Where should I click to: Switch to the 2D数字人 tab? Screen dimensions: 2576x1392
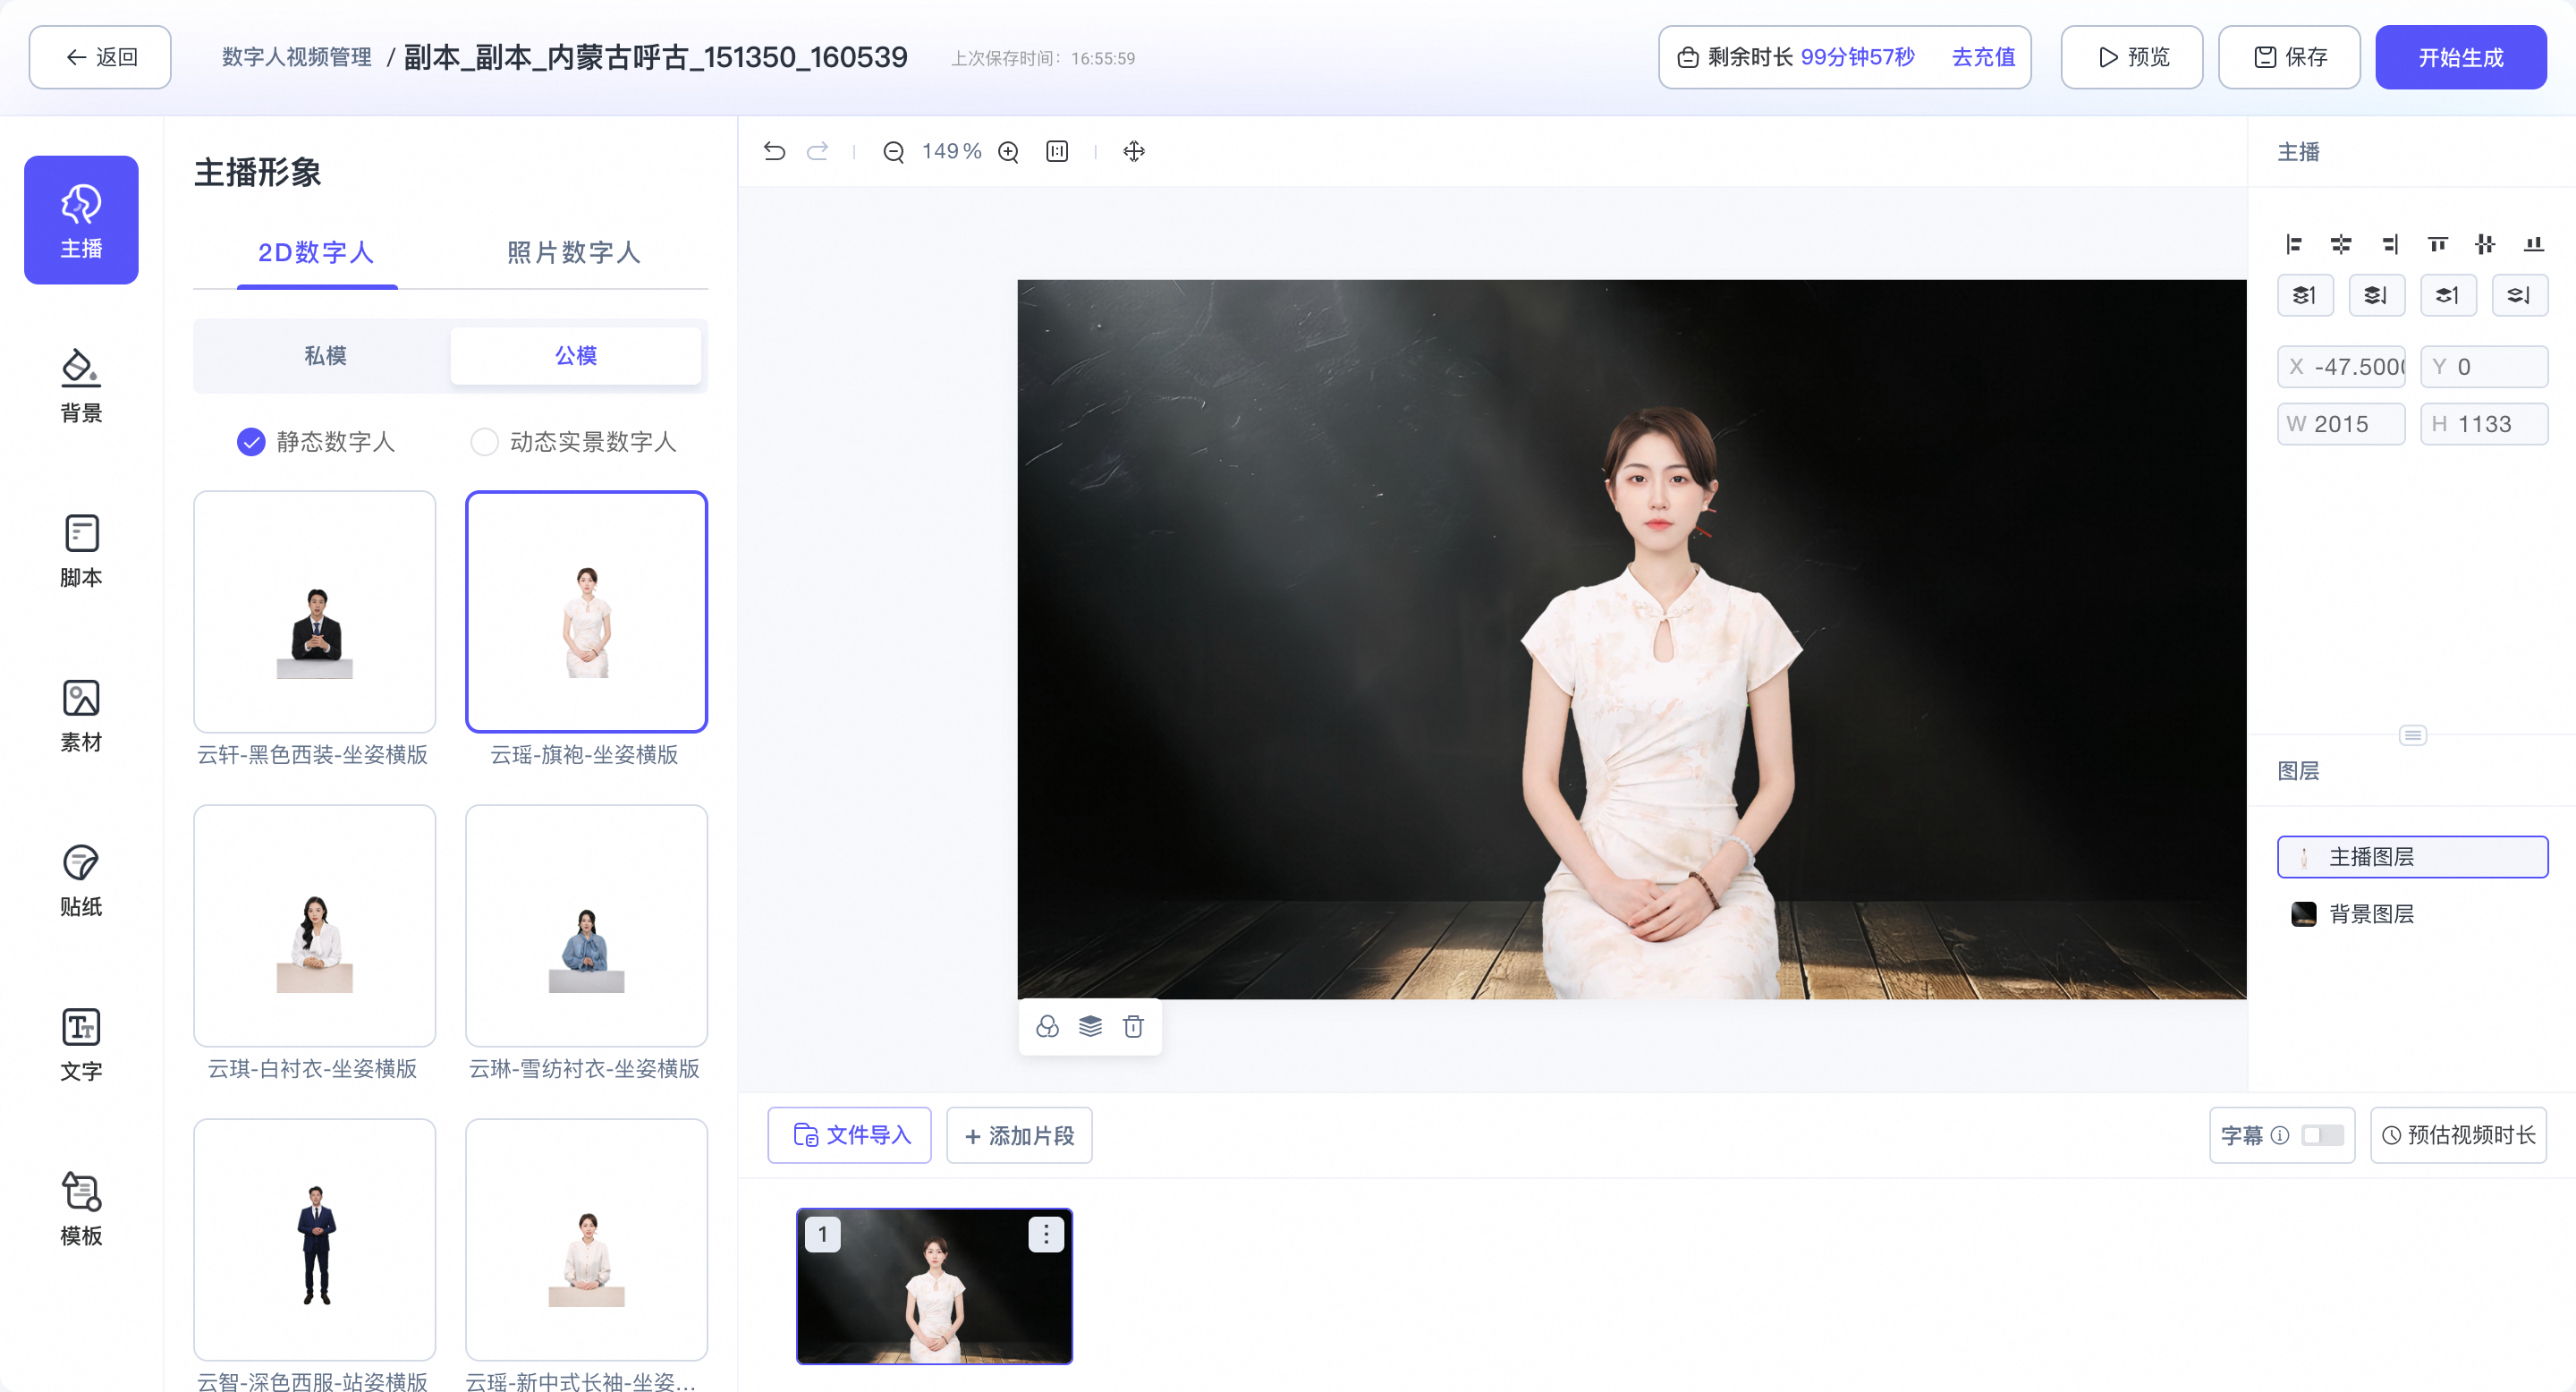316,253
